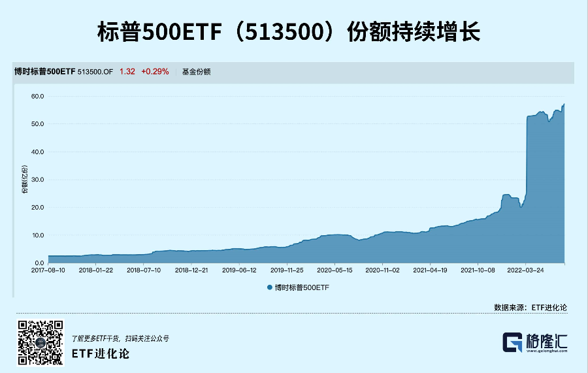Click the 格隆汇 logo
Screen dimensions: 588x373
pos(534,342)
